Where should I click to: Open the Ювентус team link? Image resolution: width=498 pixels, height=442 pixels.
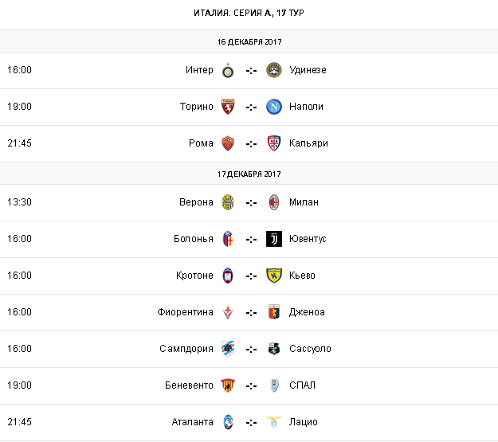tap(308, 239)
